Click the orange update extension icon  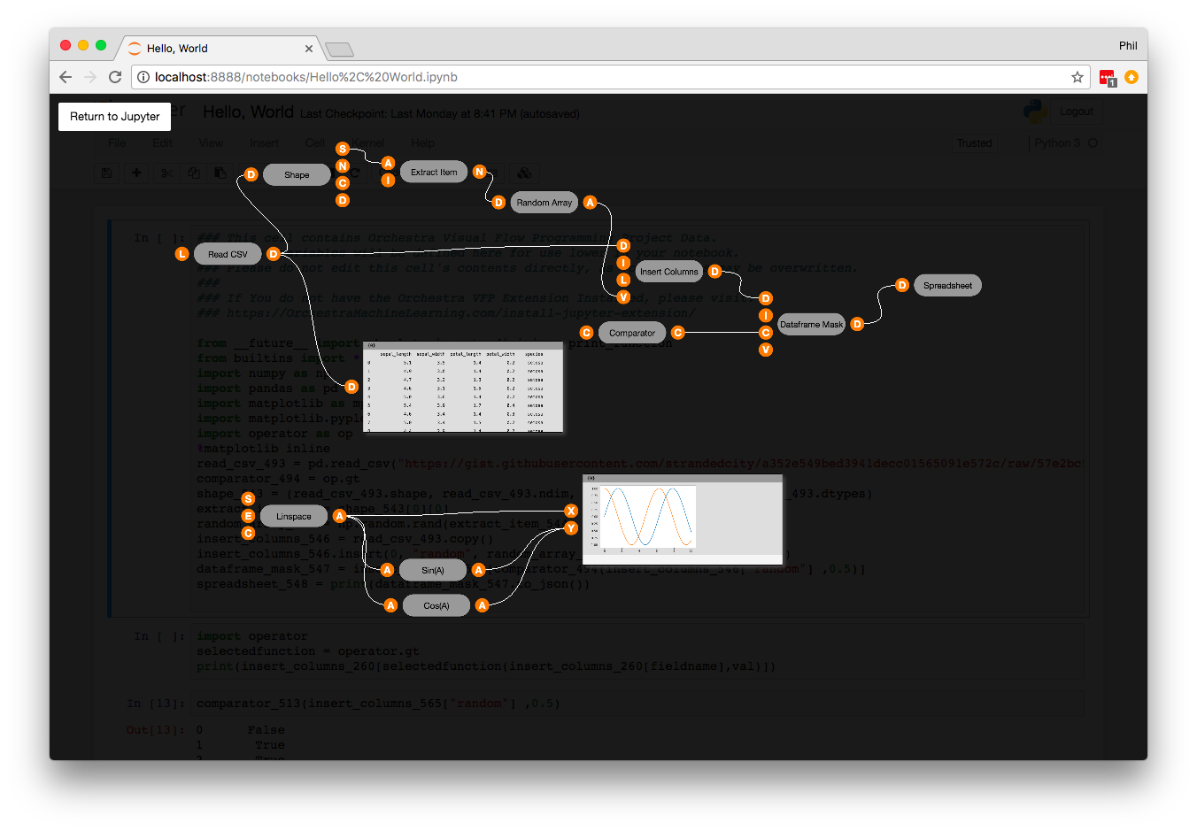[x=1131, y=77]
